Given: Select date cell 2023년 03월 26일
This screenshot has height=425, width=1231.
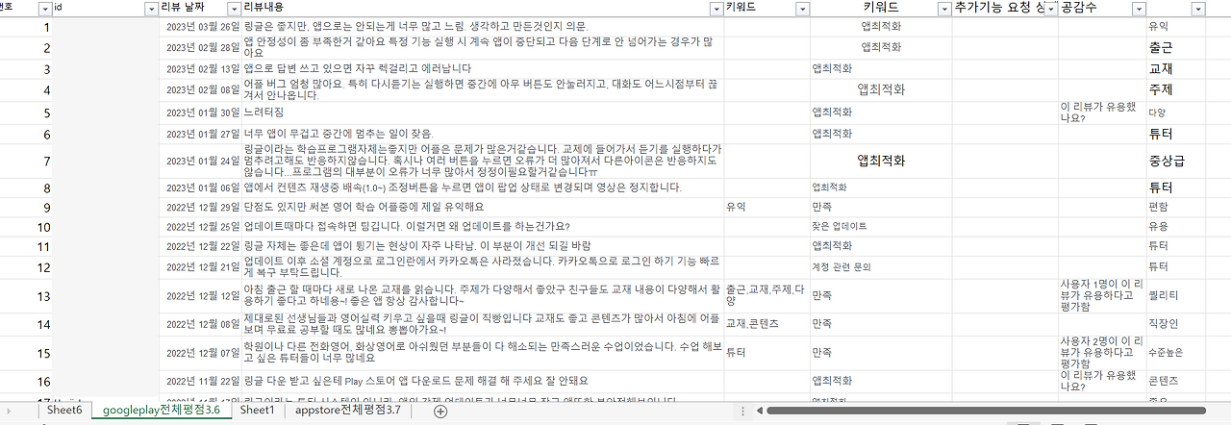Looking at the screenshot, I should click(201, 26).
